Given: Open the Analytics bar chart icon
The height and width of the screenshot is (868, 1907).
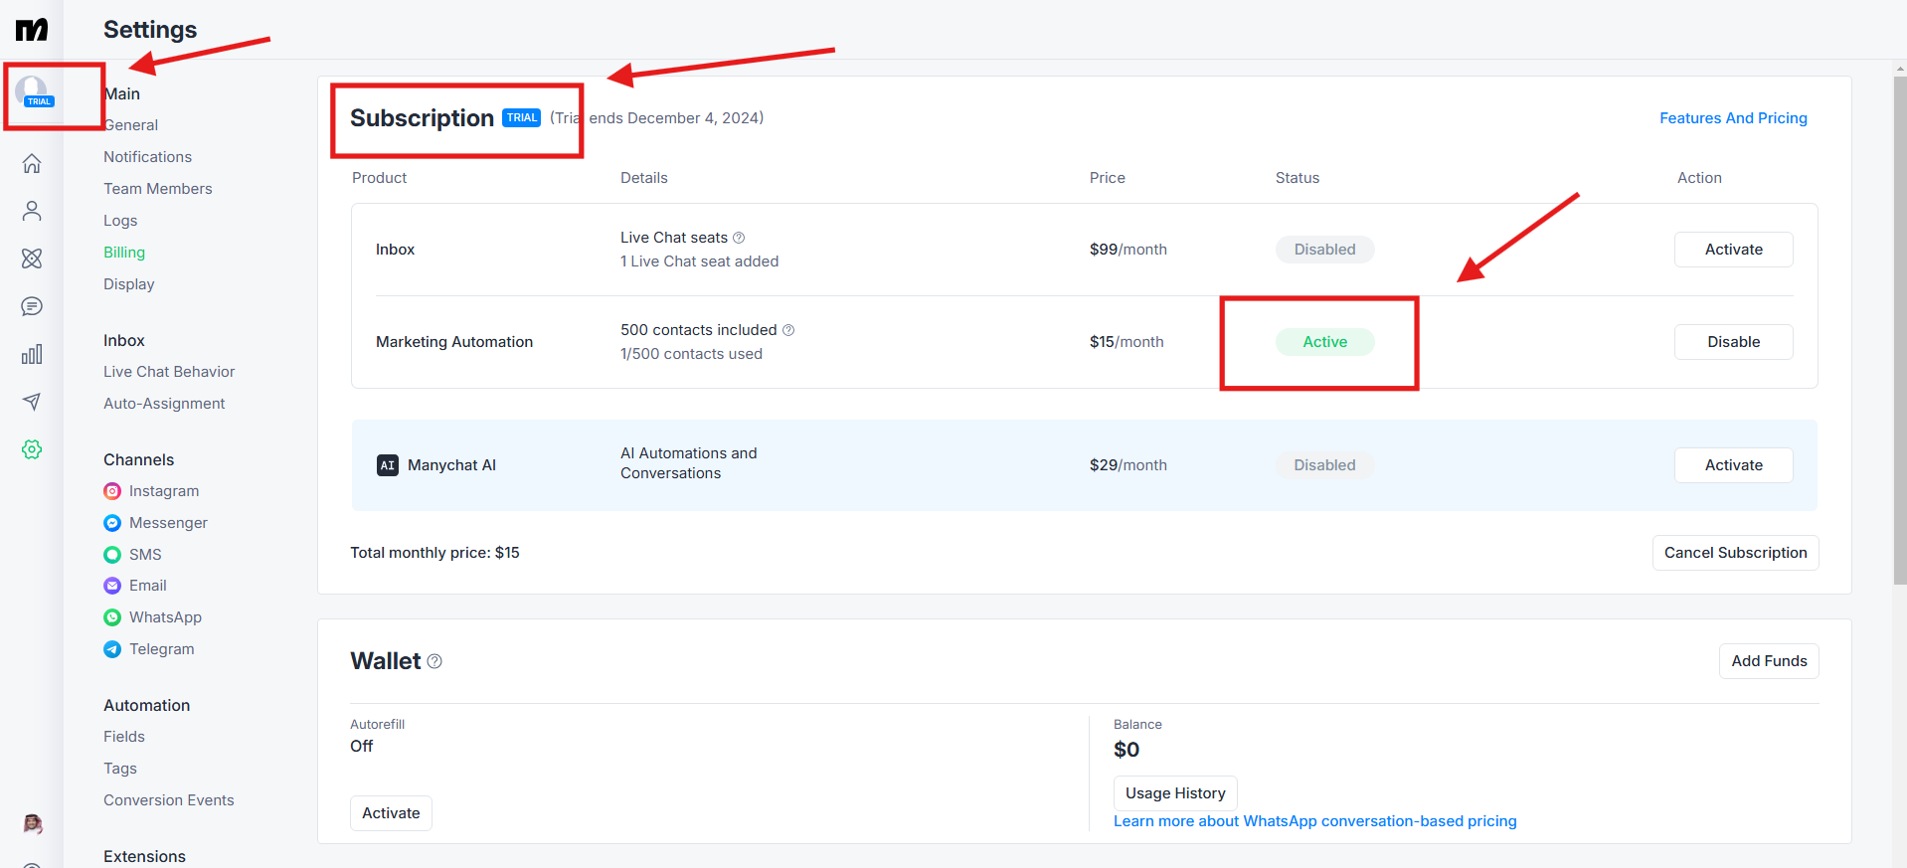Looking at the screenshot, I should [x=32, y=354].
